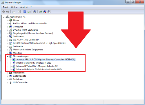Click the Aschermann-PC computer icon

point(7,17)
